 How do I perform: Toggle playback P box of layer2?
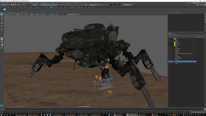pos(171,41)
